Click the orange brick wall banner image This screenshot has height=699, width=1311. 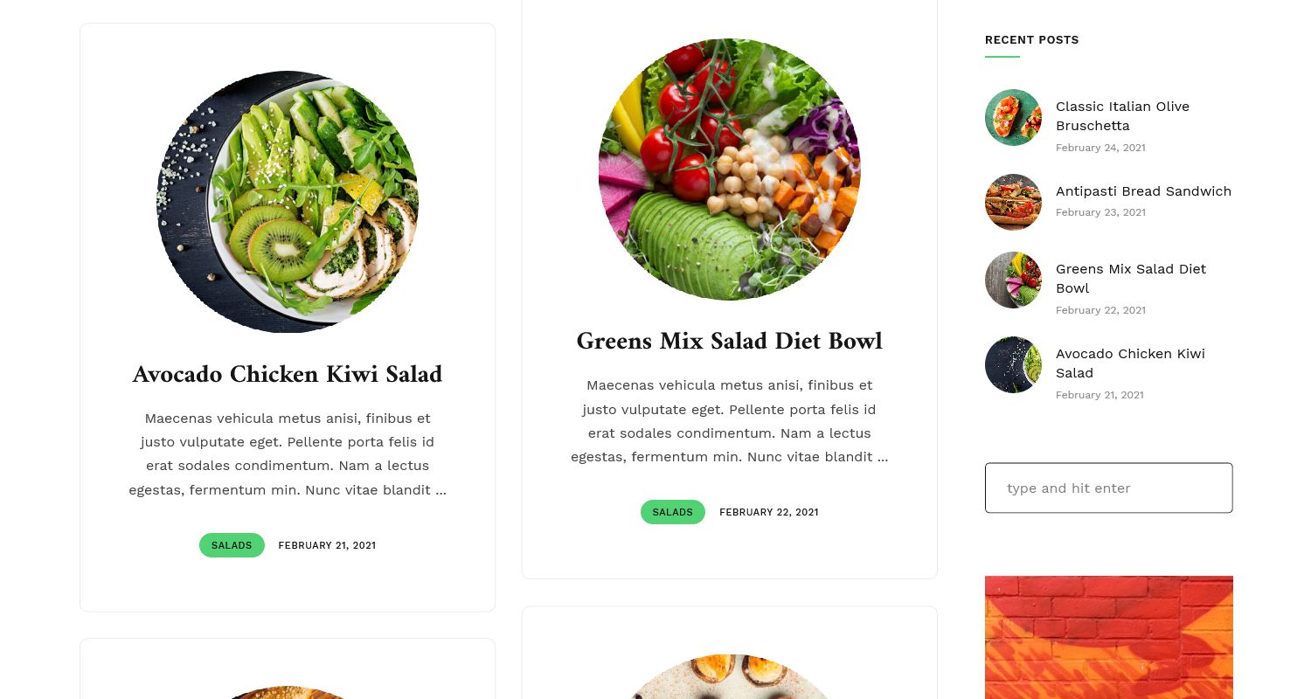[x=1109, y=637]
